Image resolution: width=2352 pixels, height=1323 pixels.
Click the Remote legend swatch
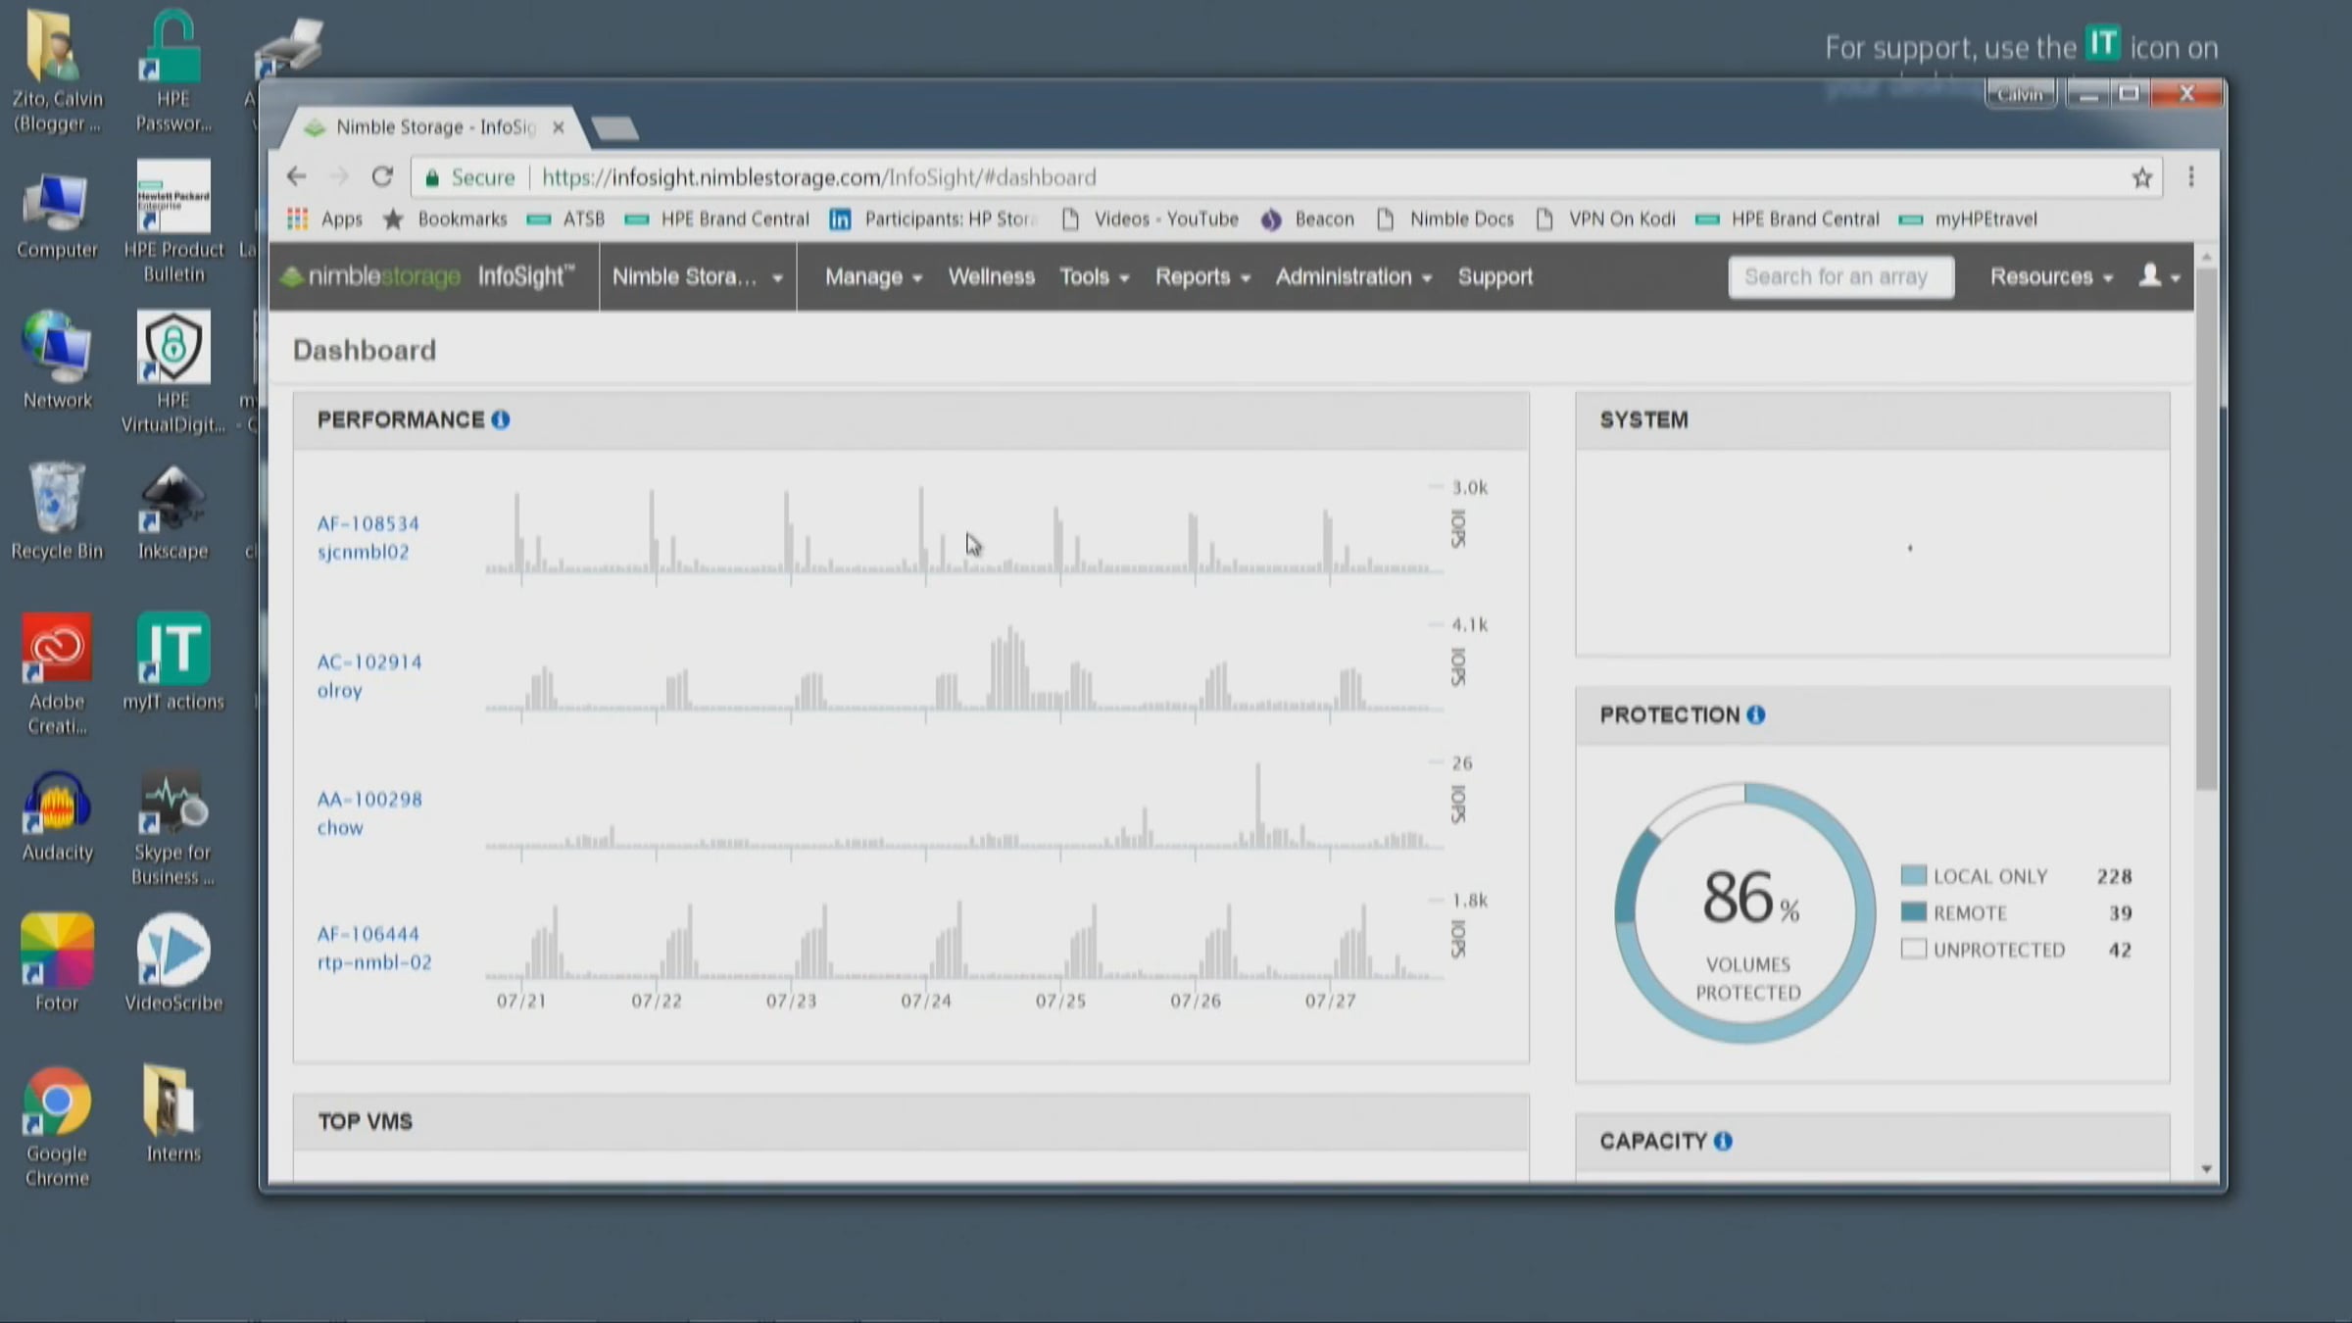tap(1913, 911)
